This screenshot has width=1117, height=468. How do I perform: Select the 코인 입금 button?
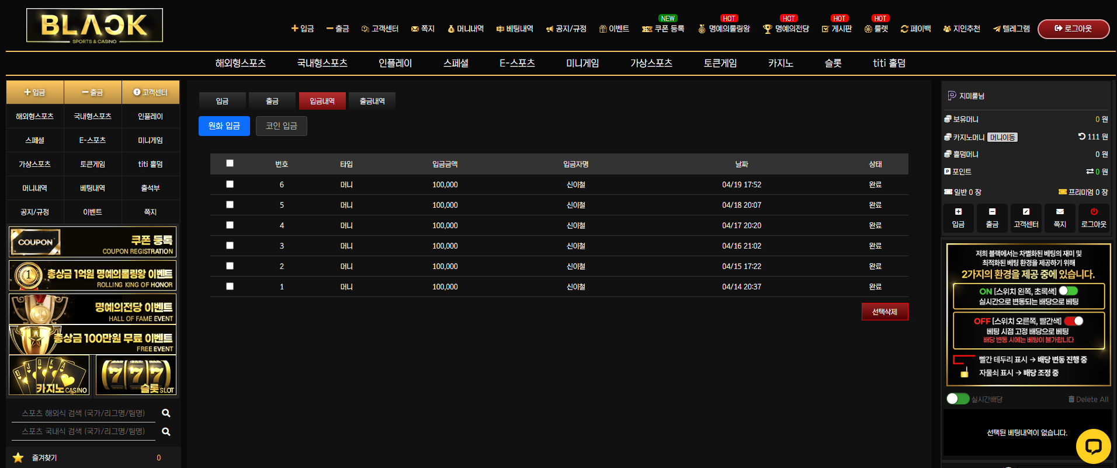tap(282, 126)
